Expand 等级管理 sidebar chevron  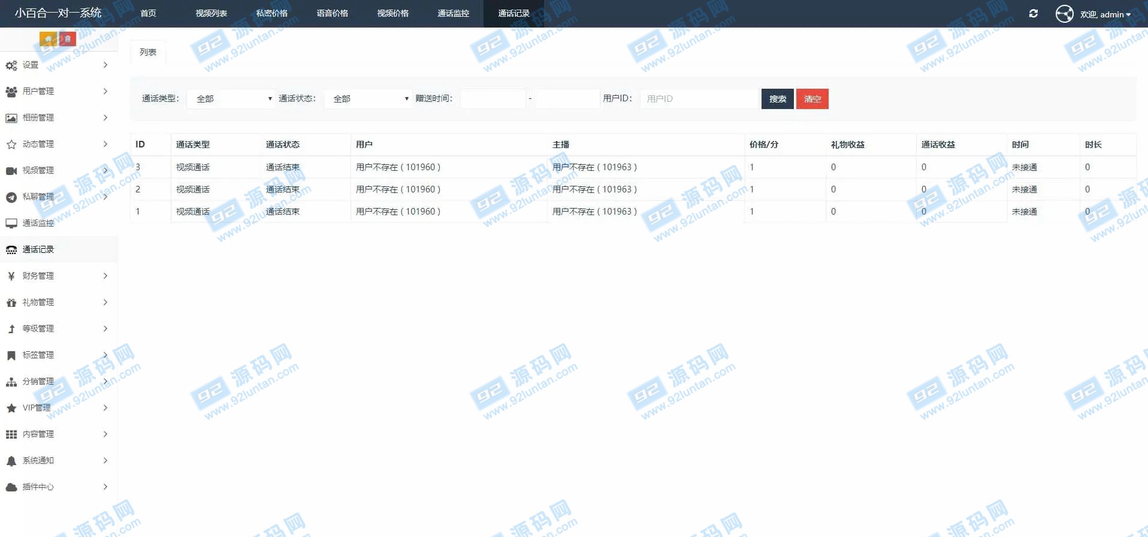point(105,328)
